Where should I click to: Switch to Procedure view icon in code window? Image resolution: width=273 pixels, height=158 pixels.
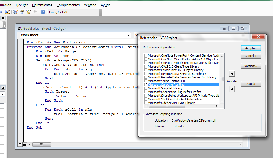[20, 144]
